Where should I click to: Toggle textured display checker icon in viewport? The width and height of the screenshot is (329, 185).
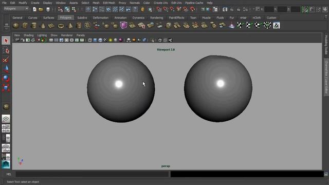coord(105,40)
